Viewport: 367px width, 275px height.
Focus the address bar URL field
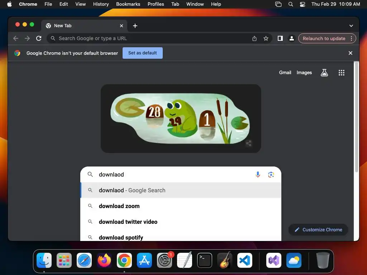(x=150, y=38)
